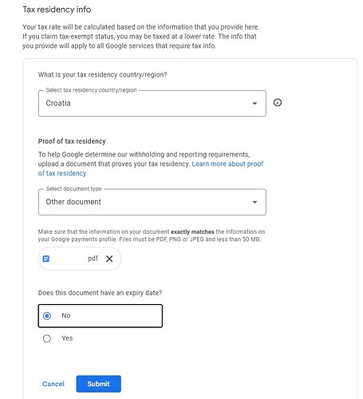Open Learn more about proof of tax residency
The image size is (363, 399).
151,168
